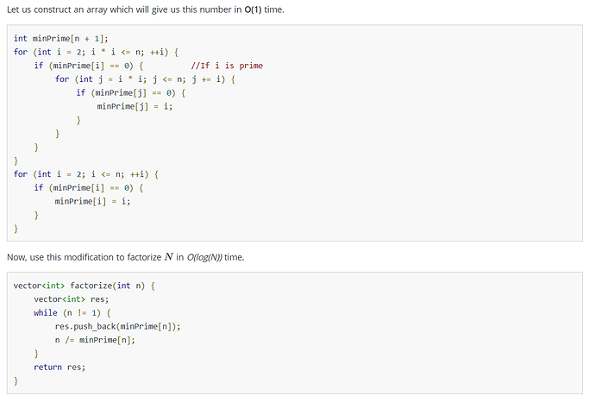Image resolution: width=595 pixels, height=396 pixels.
Task: Click the 'vector<int> factorize(int n)' signature
Action: [x=85, y=286]
